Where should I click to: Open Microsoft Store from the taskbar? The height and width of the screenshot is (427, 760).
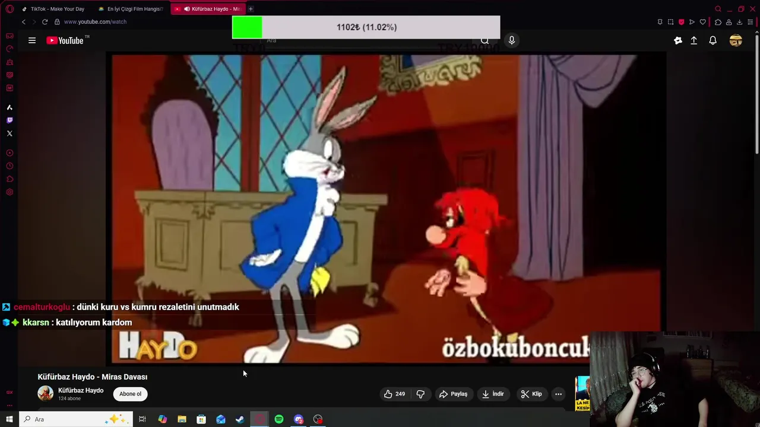pyautogui.click(x=201, y=419)
